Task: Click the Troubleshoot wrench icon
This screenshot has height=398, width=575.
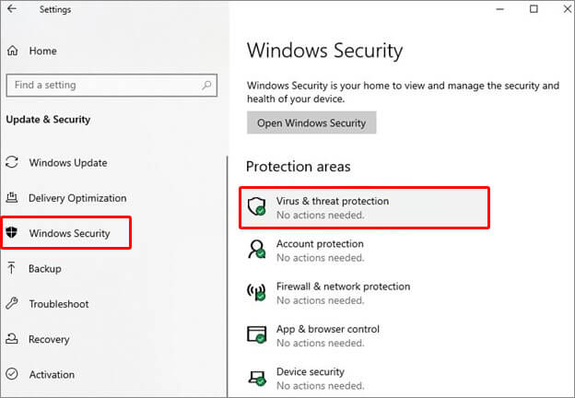Action: [x=13, y=303]
